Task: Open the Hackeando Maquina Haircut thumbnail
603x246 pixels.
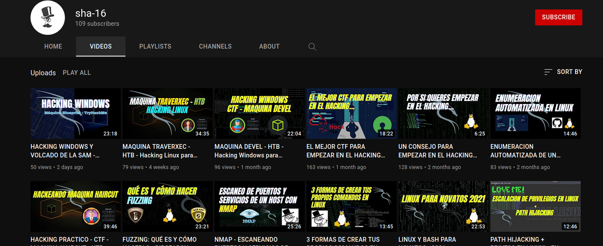Action: [76, 206]
